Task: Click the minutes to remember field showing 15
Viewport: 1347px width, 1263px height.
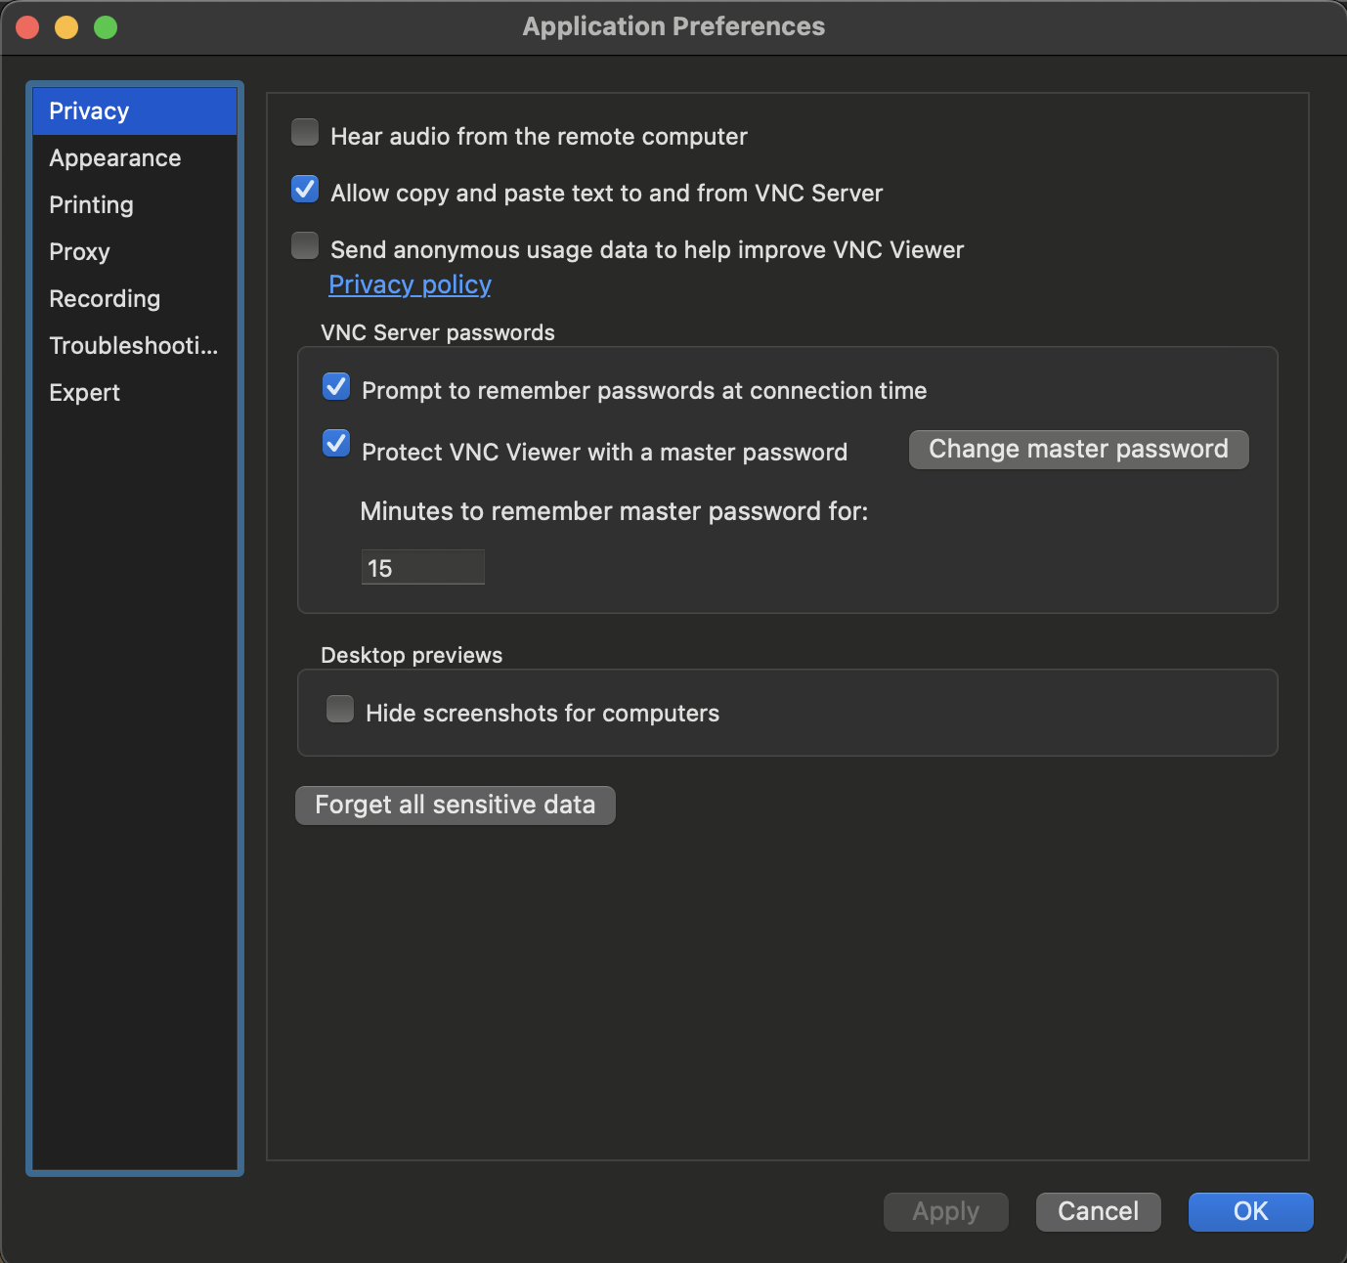Action: tap(423, 567)
